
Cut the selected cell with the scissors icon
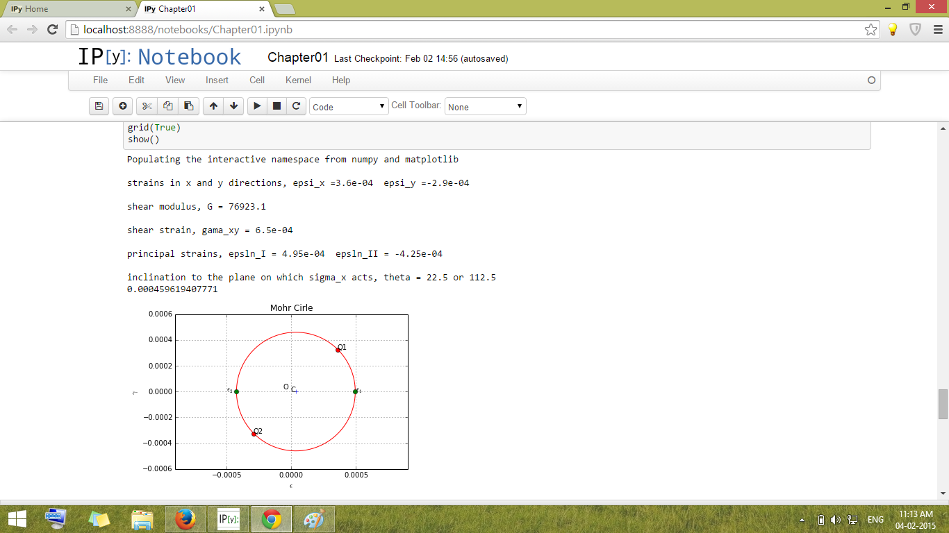pos(147,106)
